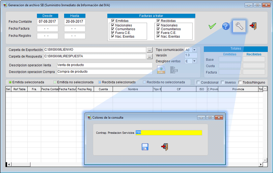Click Recibida seleccionada blue color swatch
The width and height of the screenshot is (273, 173).
[100, 82]
